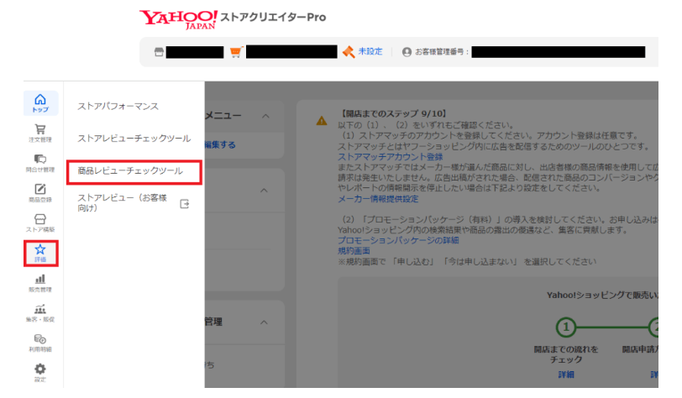Image resolution: width=682 pixels, height=398 pixels.
Task: Select ストアレビューチェックツール menu item
Action: pyautogui.click(x=134, y=138)
